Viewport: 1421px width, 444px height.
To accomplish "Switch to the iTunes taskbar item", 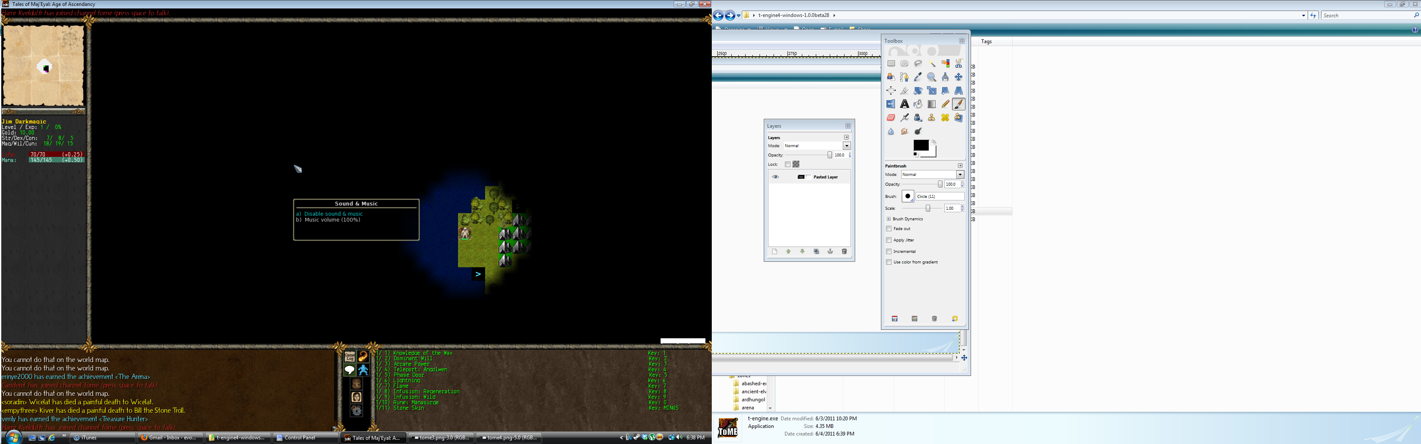I will coord(102,437).
